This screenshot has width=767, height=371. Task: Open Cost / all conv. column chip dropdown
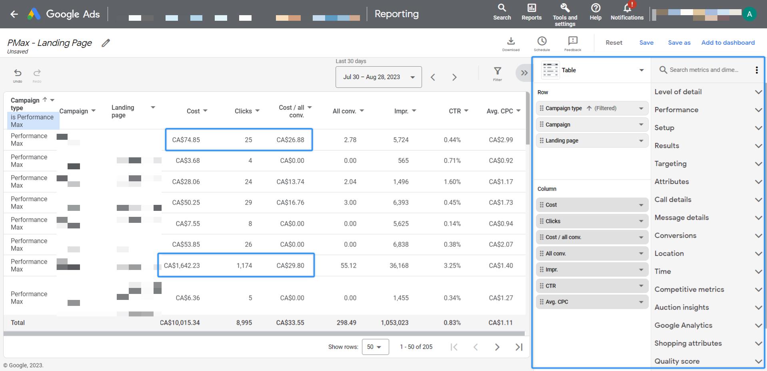tap(641, 237)
